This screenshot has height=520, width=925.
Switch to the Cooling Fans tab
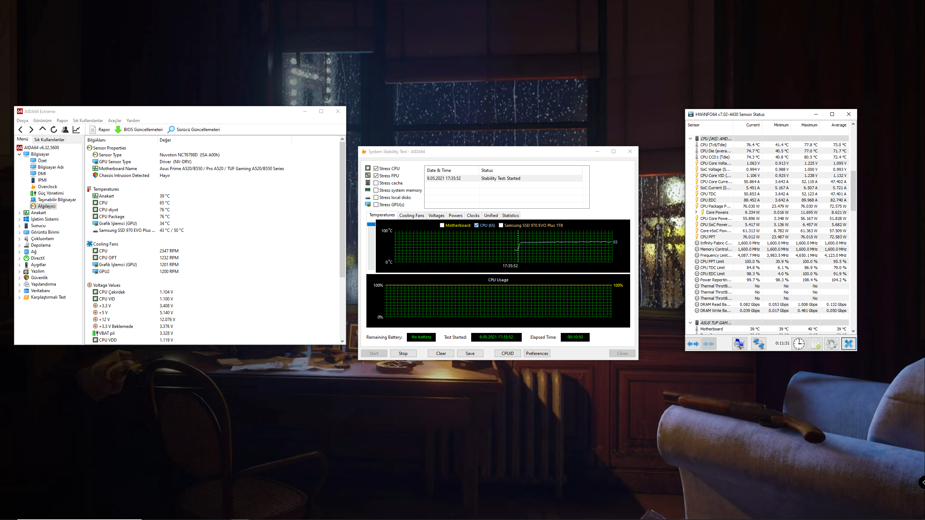point(412,216)
